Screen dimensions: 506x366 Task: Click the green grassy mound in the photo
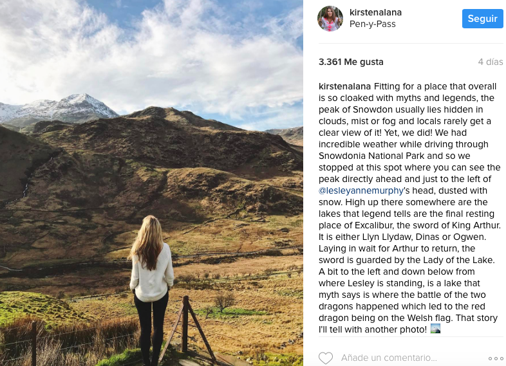(x=35, y=306)
